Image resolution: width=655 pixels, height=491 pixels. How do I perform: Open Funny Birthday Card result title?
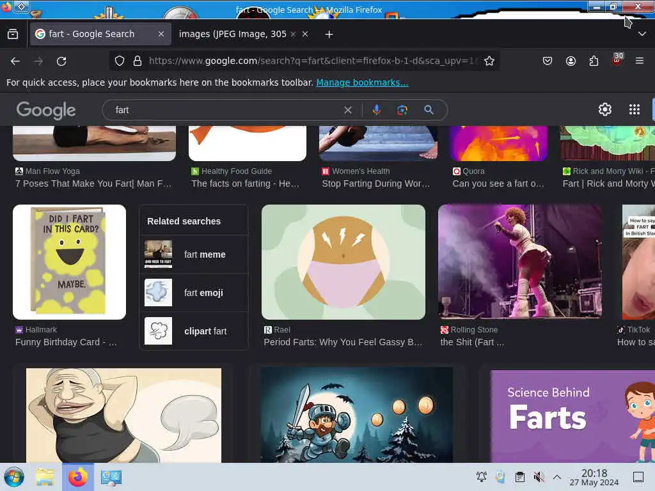click(x=66, y=343)
